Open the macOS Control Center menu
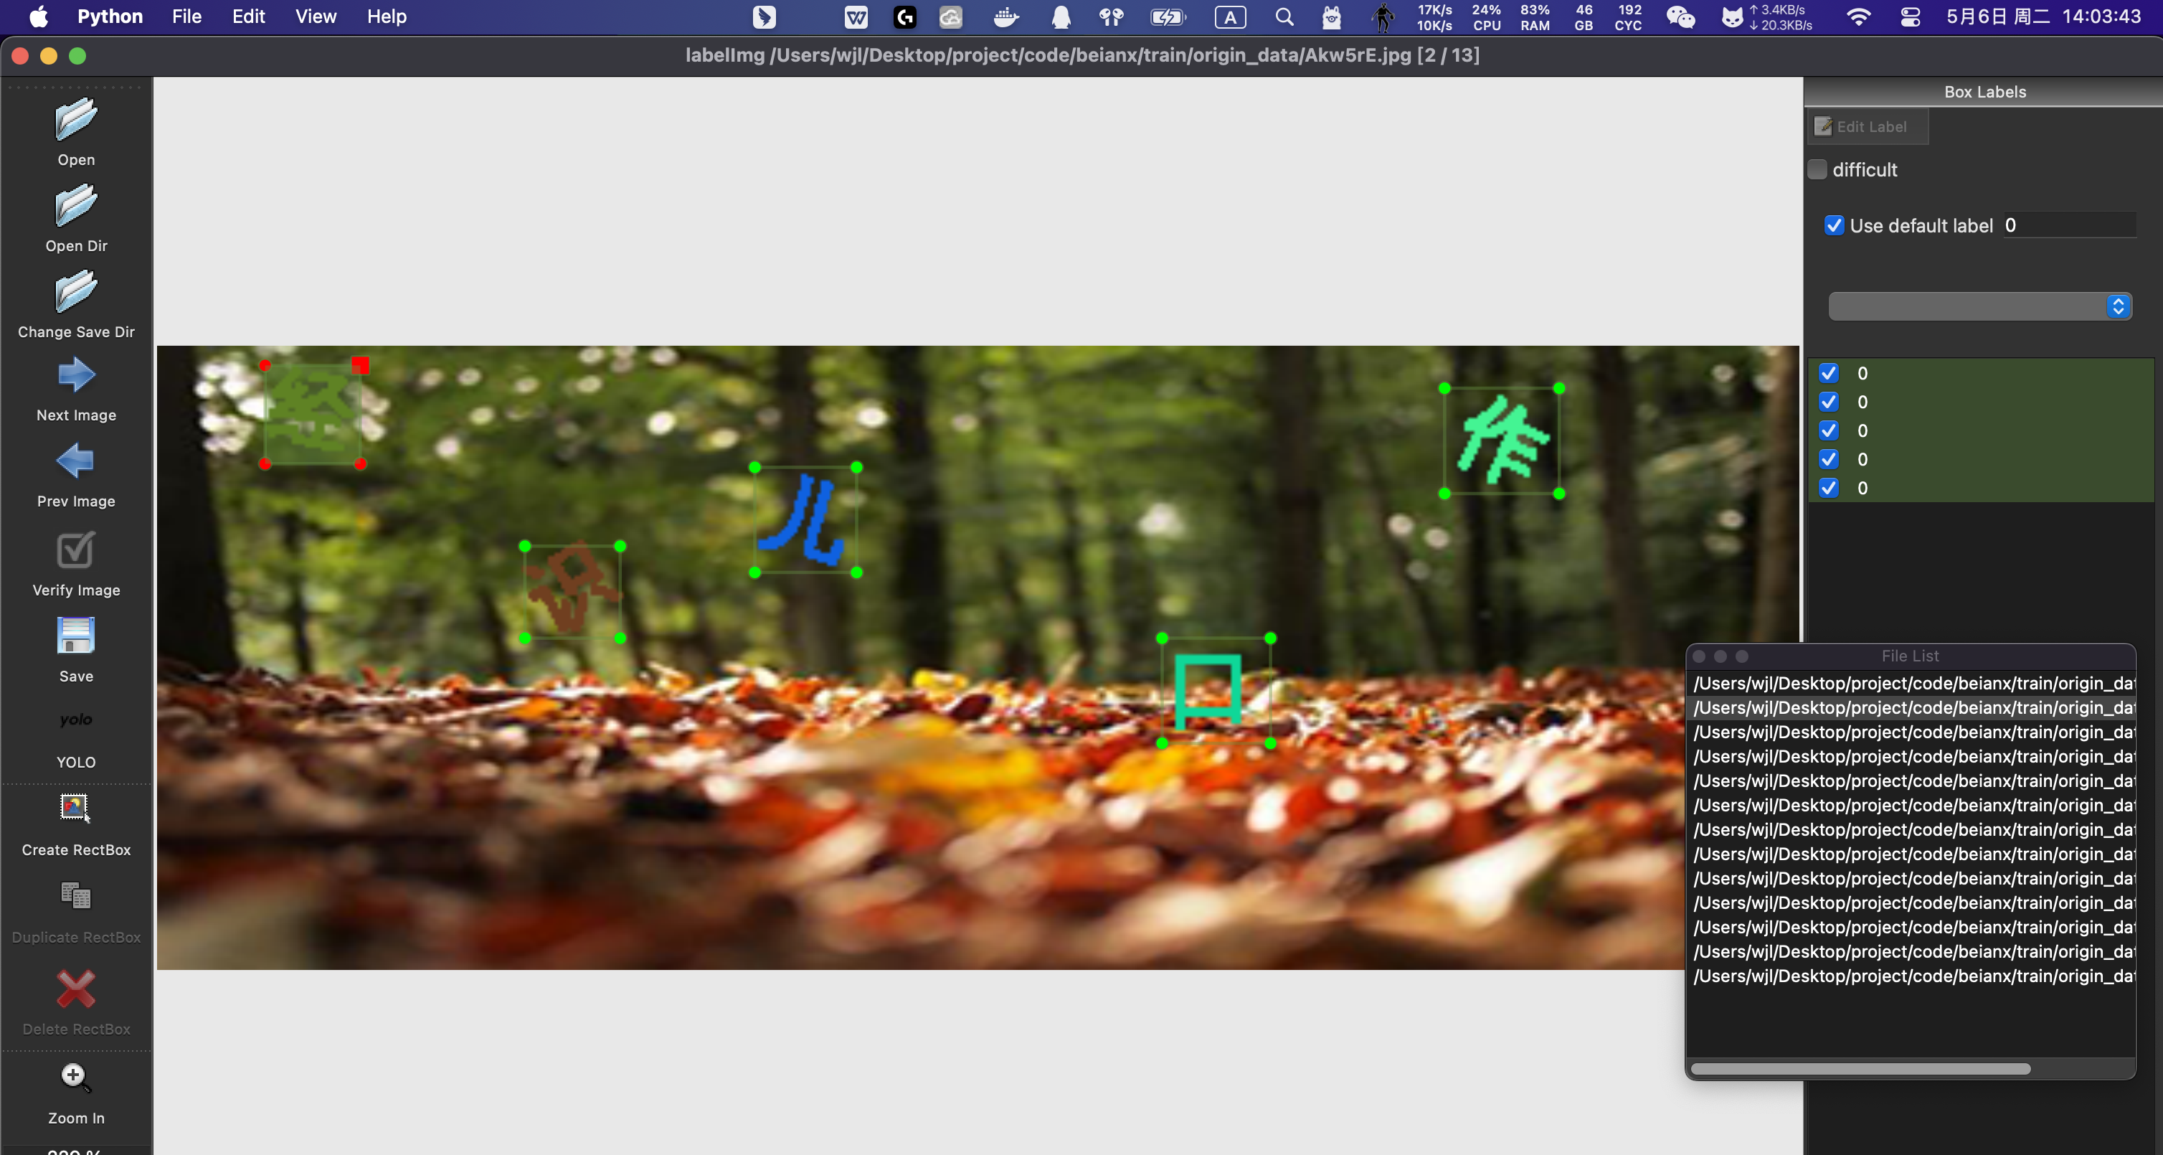The height and width of the screenshot is (1155, 2163). (x=1909, y=16)
